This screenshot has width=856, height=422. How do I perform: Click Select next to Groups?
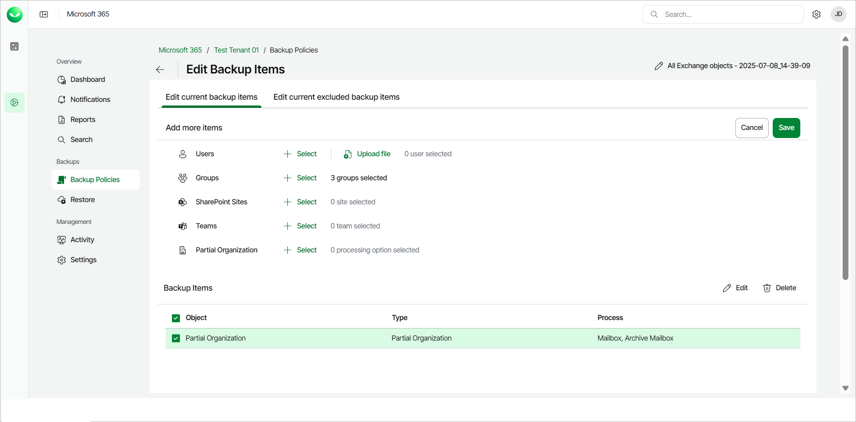pyautogui.click(x=301, y=178)
